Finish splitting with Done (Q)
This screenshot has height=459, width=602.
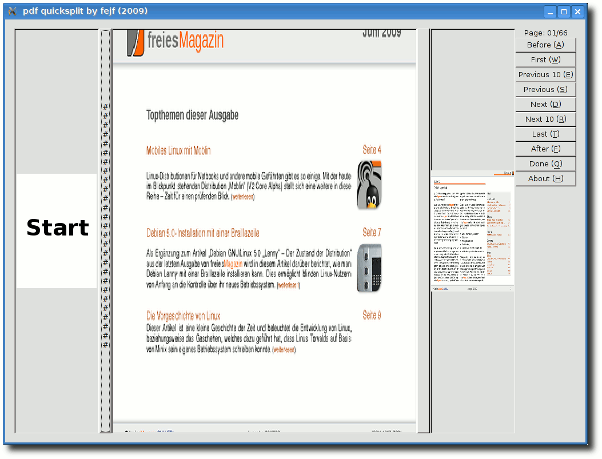click(x=545, y=163)
